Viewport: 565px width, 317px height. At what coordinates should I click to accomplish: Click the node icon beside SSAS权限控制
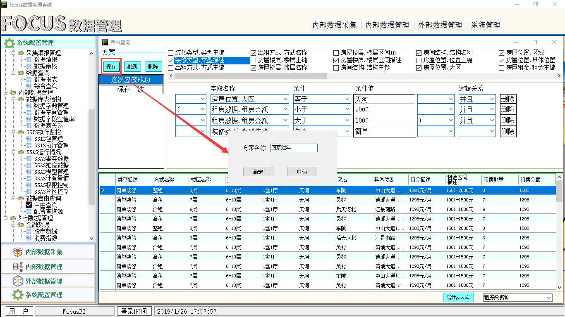(x=29, y=185)
